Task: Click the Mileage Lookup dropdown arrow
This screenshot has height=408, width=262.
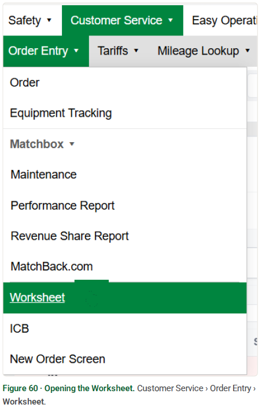Action: (248, 50)
